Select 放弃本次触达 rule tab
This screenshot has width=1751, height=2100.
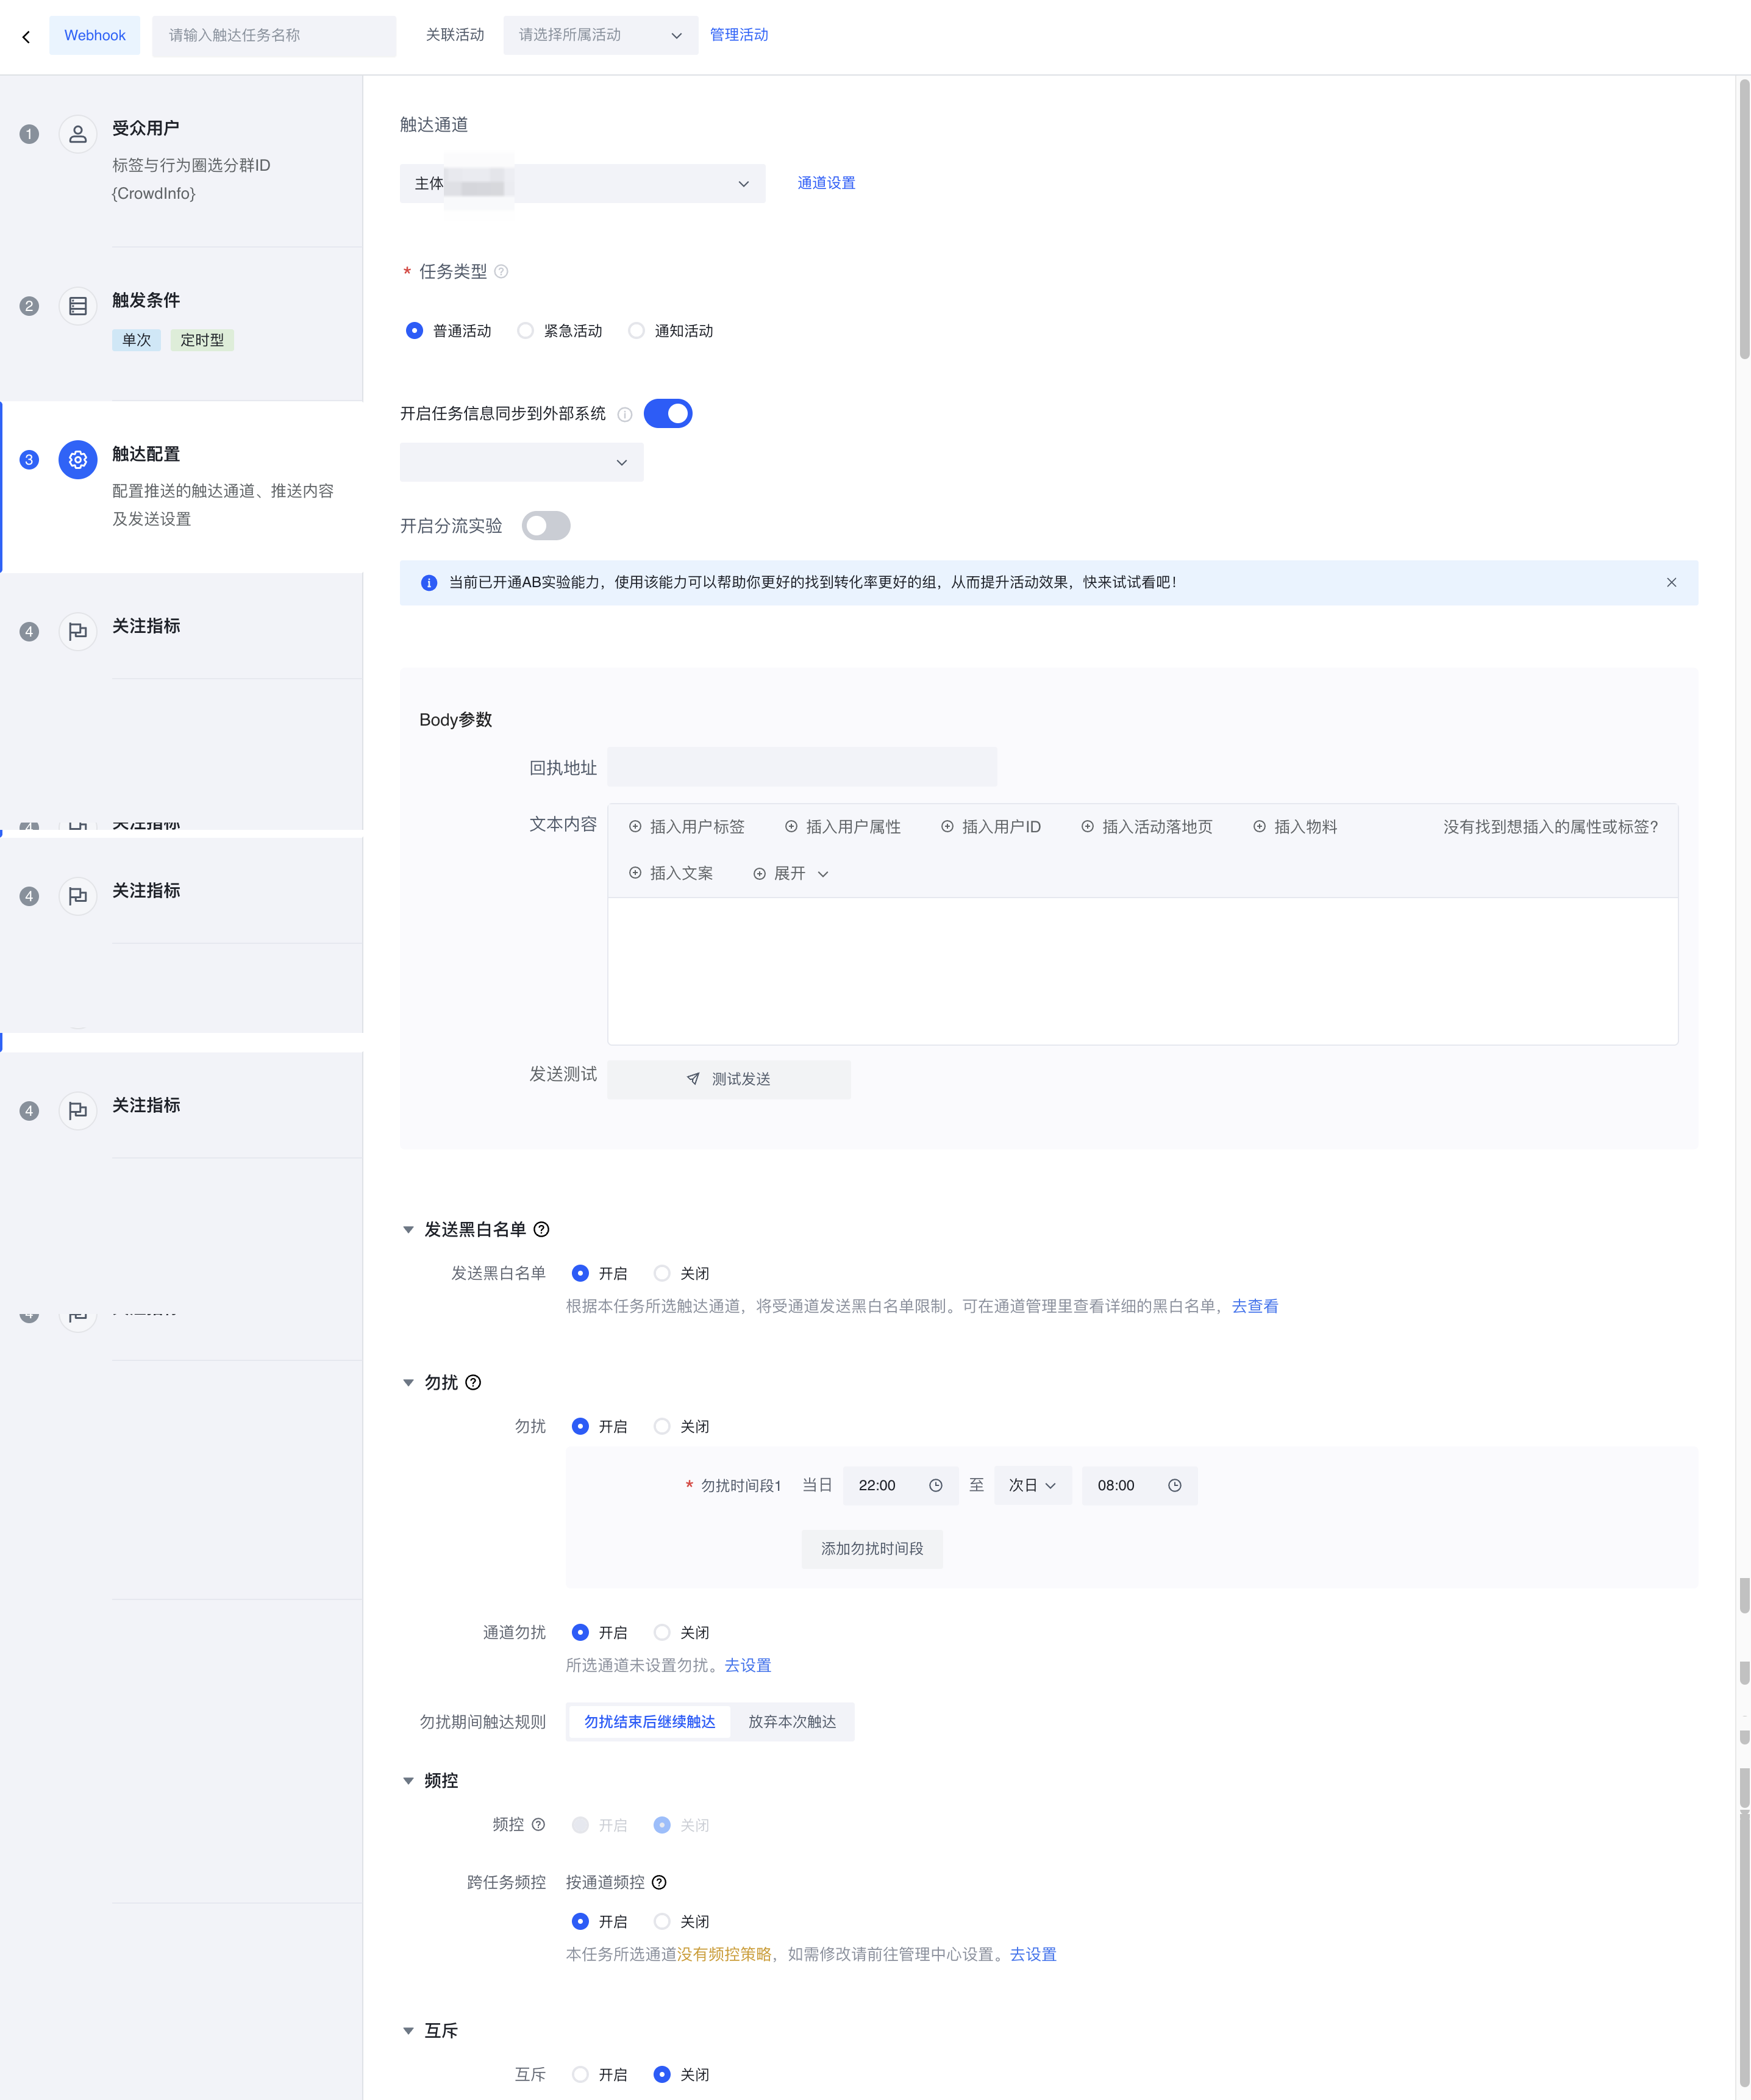pos(792,1722)
